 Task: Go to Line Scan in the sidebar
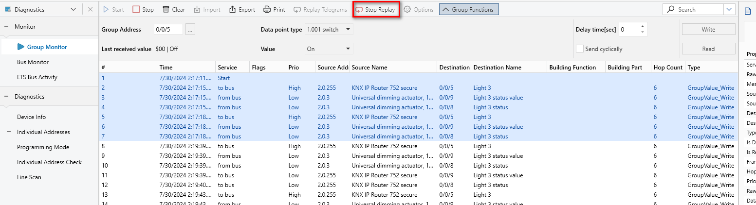pyautogui.click(x=29, y=177)
